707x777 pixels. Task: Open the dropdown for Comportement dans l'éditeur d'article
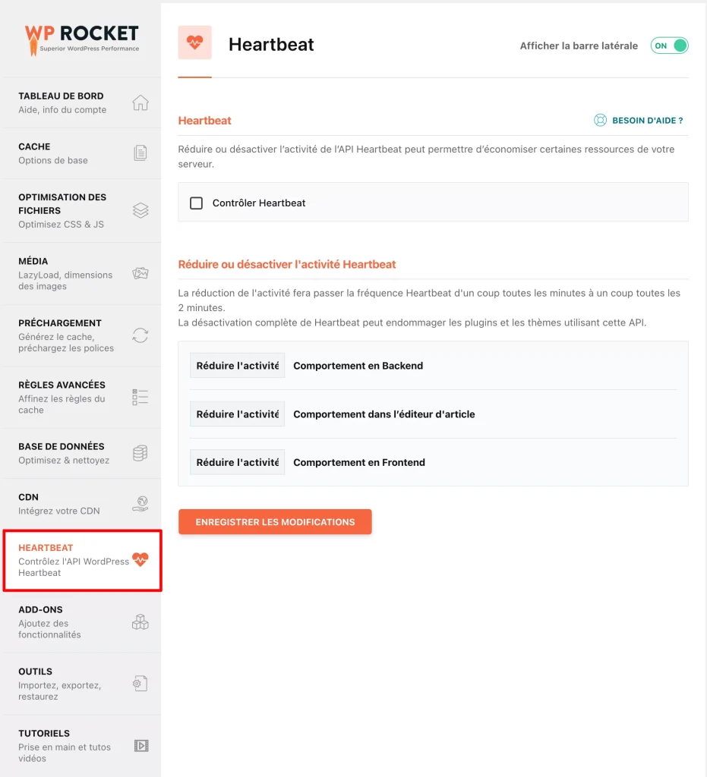click(238, 414)
